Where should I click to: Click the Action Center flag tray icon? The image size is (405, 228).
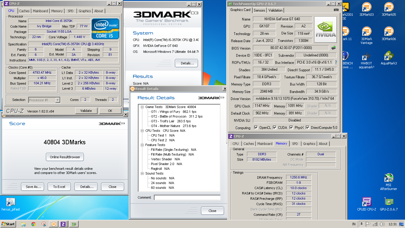368,224
